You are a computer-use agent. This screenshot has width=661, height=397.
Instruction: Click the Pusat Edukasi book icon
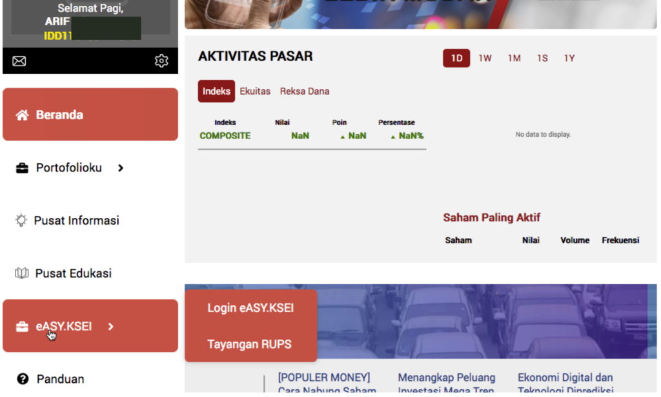22,273
